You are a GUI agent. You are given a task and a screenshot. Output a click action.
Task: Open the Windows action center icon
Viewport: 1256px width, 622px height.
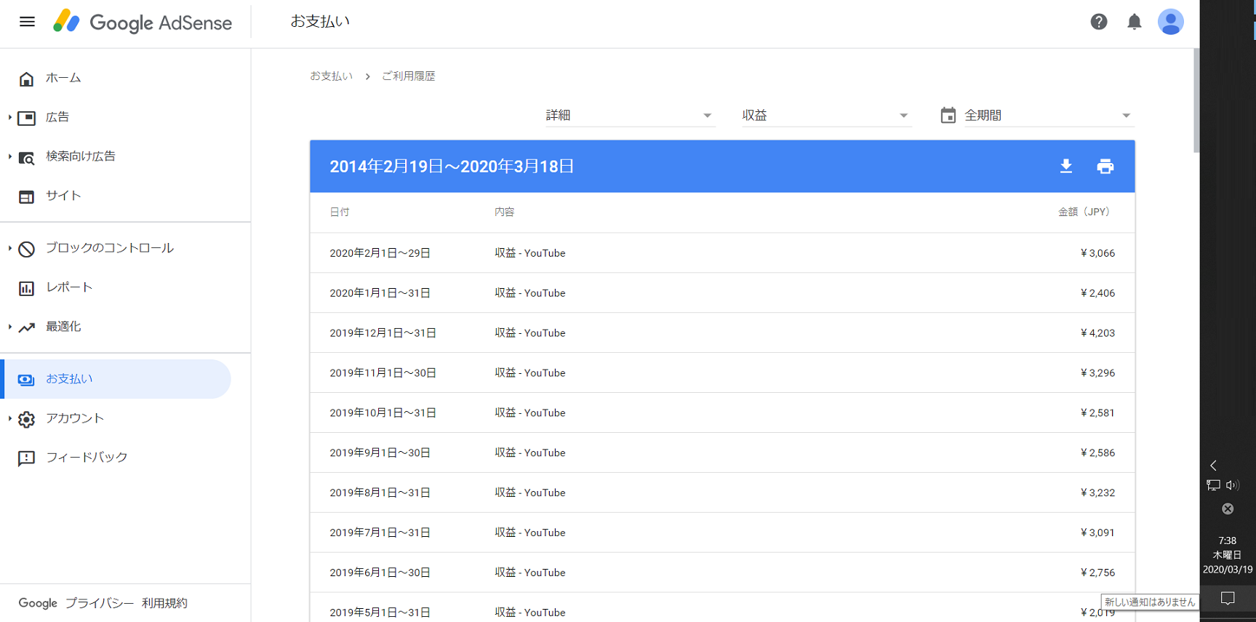1228,599
